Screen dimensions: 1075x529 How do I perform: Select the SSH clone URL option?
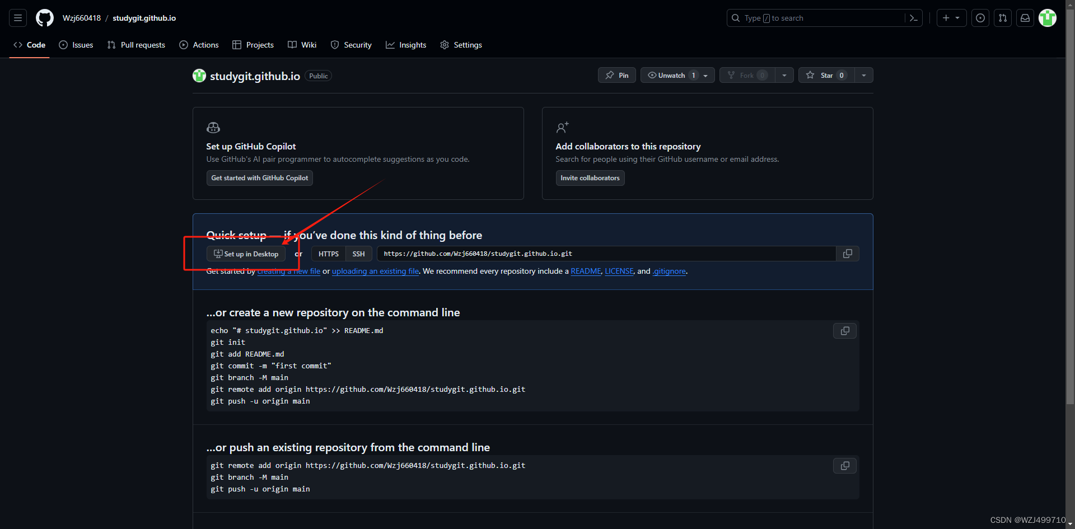pos(358,254)
